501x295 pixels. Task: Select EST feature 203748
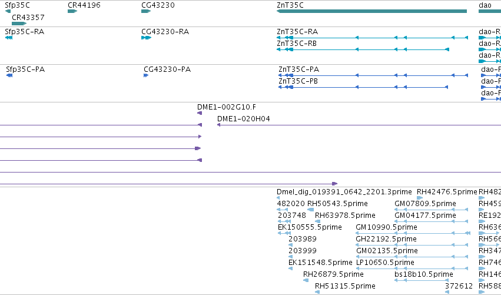[284, 221]
